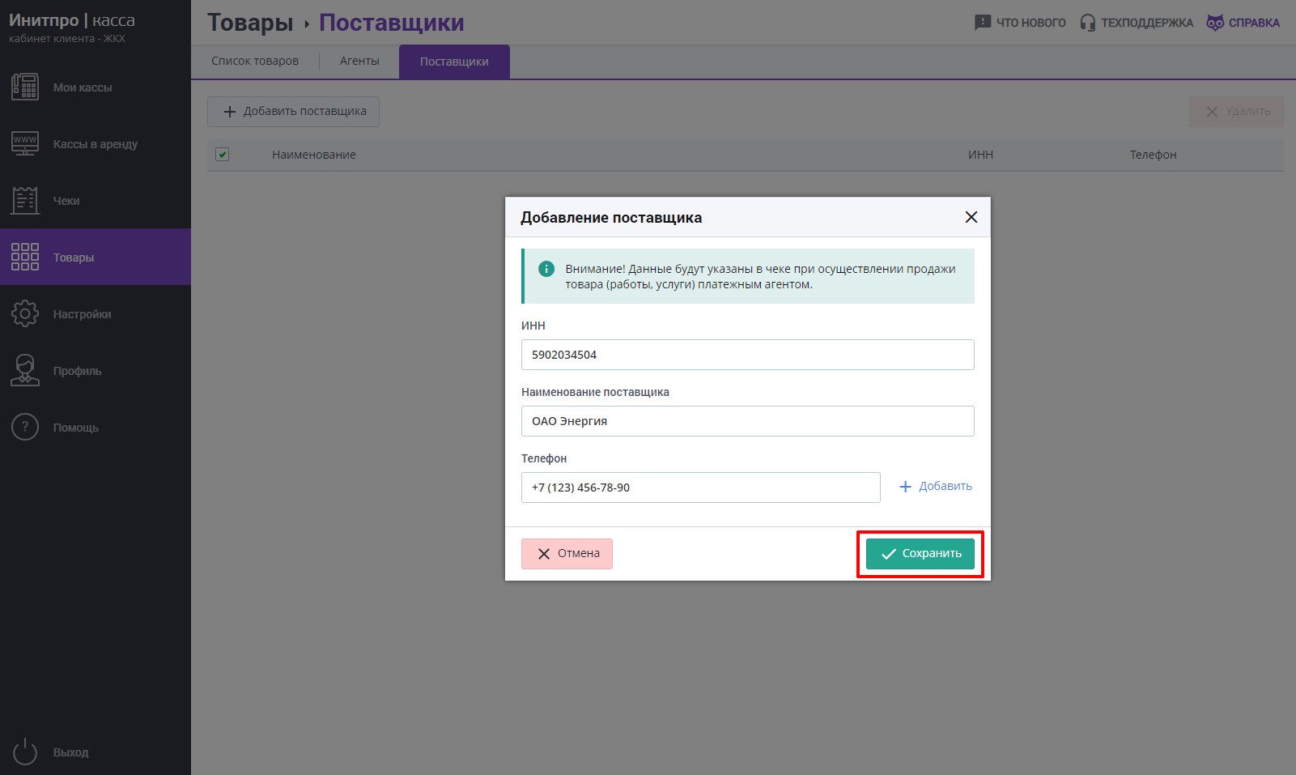Focus the Наименование поставщика field
The width and height of the screenshot is (1296, 775).
point(748,421)
